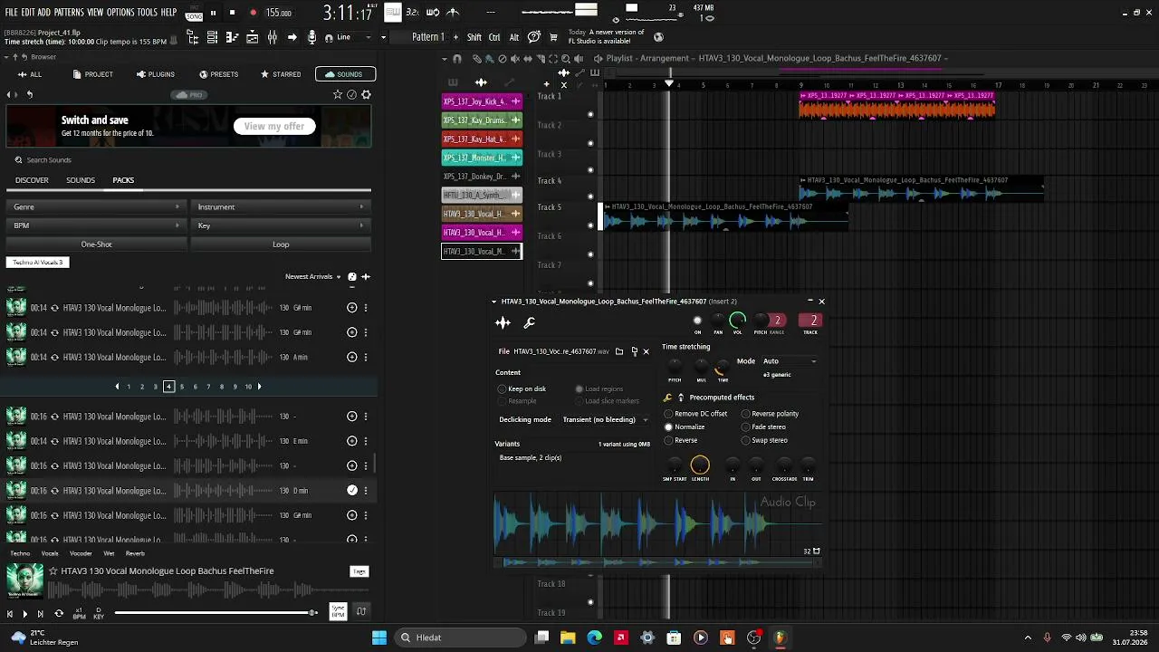
Task: Expand the Instrument filter dropdown
Action: click(281, 206)
